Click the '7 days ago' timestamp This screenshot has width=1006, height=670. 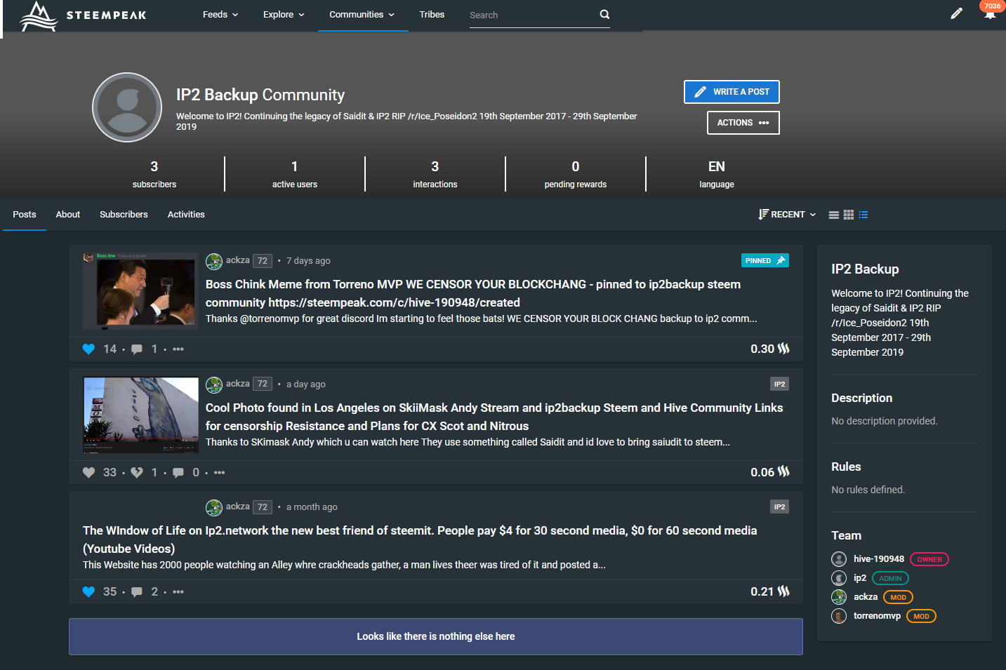(308, 261)
